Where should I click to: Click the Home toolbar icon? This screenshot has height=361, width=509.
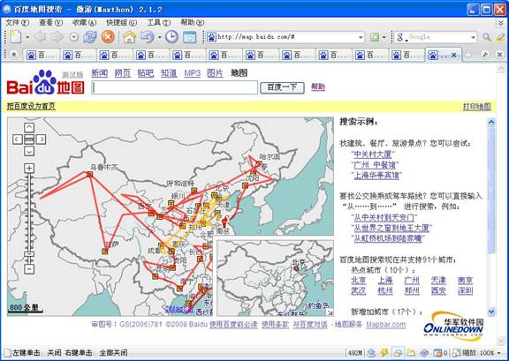coord(129,37)
